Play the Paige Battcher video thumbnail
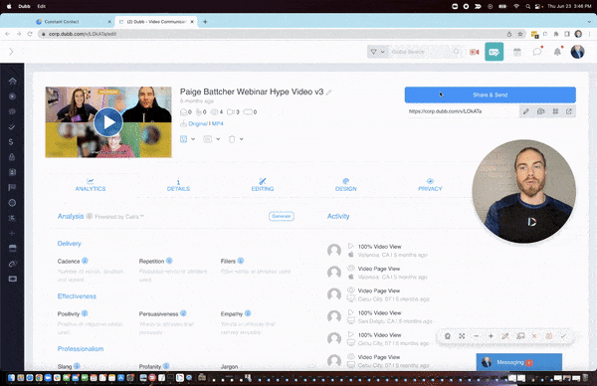 (x=108, y=122)
